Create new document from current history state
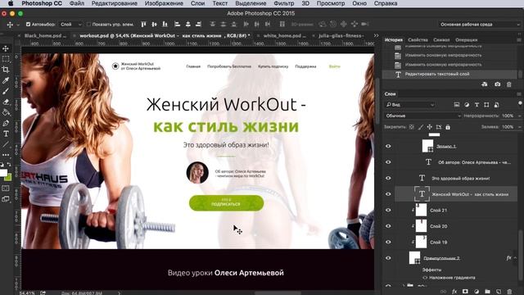Viewport: 524px width, 295px height. point(485,84)
